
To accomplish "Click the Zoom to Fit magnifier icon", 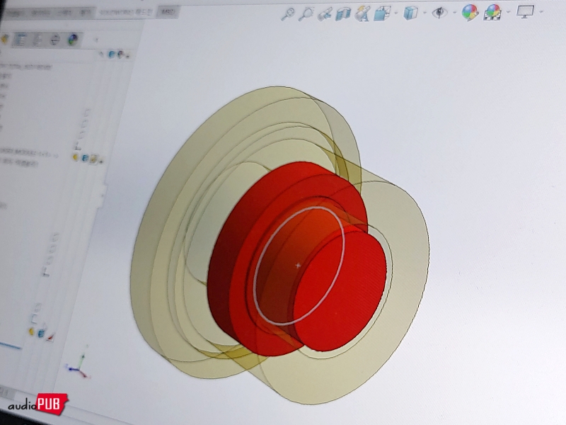I will [x=288, y=14].
